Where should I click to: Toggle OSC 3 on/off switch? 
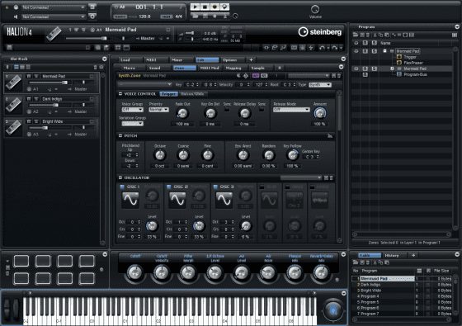215,187
